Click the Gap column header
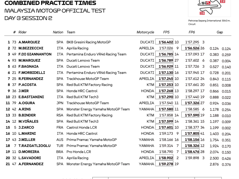 coord(220,32)
